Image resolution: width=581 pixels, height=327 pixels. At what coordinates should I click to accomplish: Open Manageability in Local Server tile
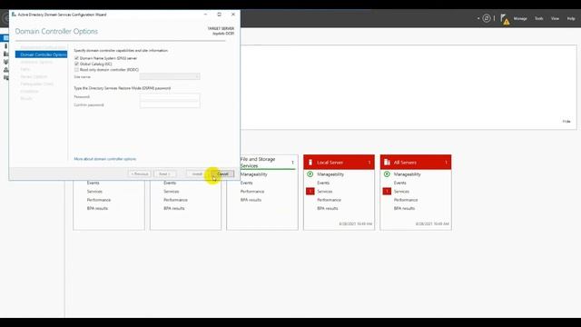click(330, 174)
